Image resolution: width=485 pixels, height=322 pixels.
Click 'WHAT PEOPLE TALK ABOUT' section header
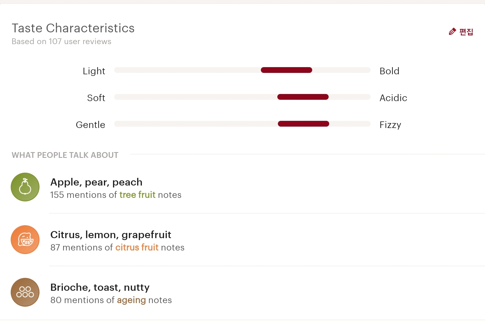(65, 155)
